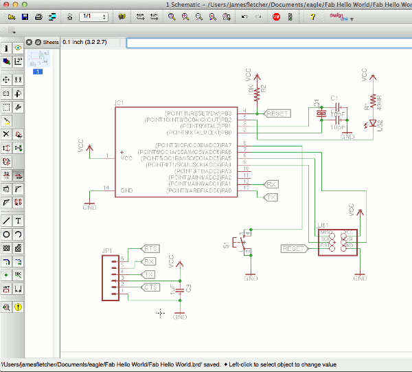Zoom to fit the schematic
This screenshot has height=372, width=412.
click(172, 17)
